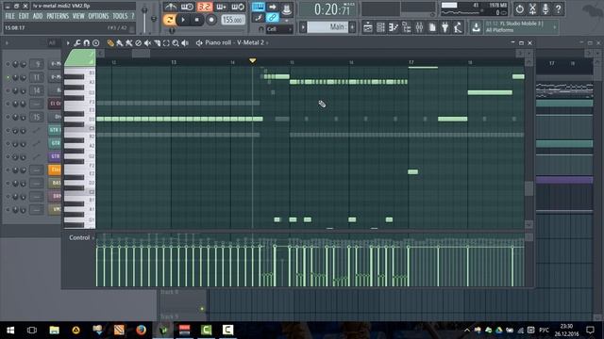Switch pattern/song mode orange button
Image resolution: width=604 pixels, height=339 pixels.
click(x=169, y=20)
